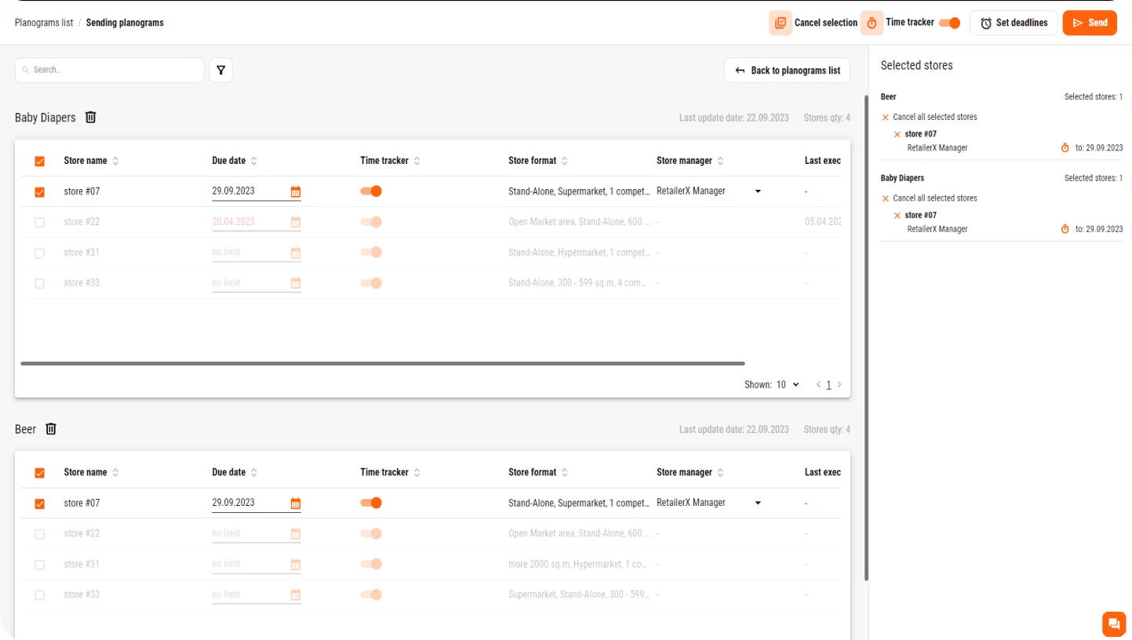Click into the Search input field
Screen dimensions: 1132x640
click(110, 70)
